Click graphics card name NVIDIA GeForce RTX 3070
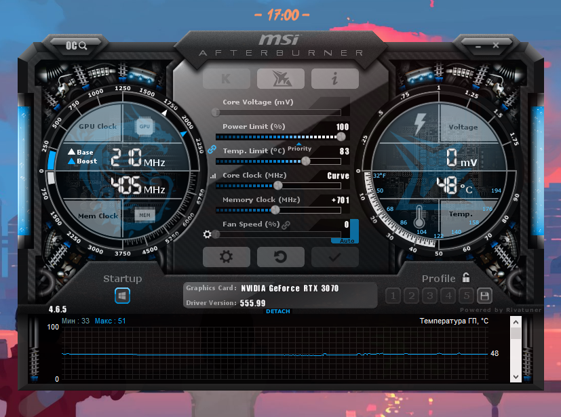 point(290,288)
